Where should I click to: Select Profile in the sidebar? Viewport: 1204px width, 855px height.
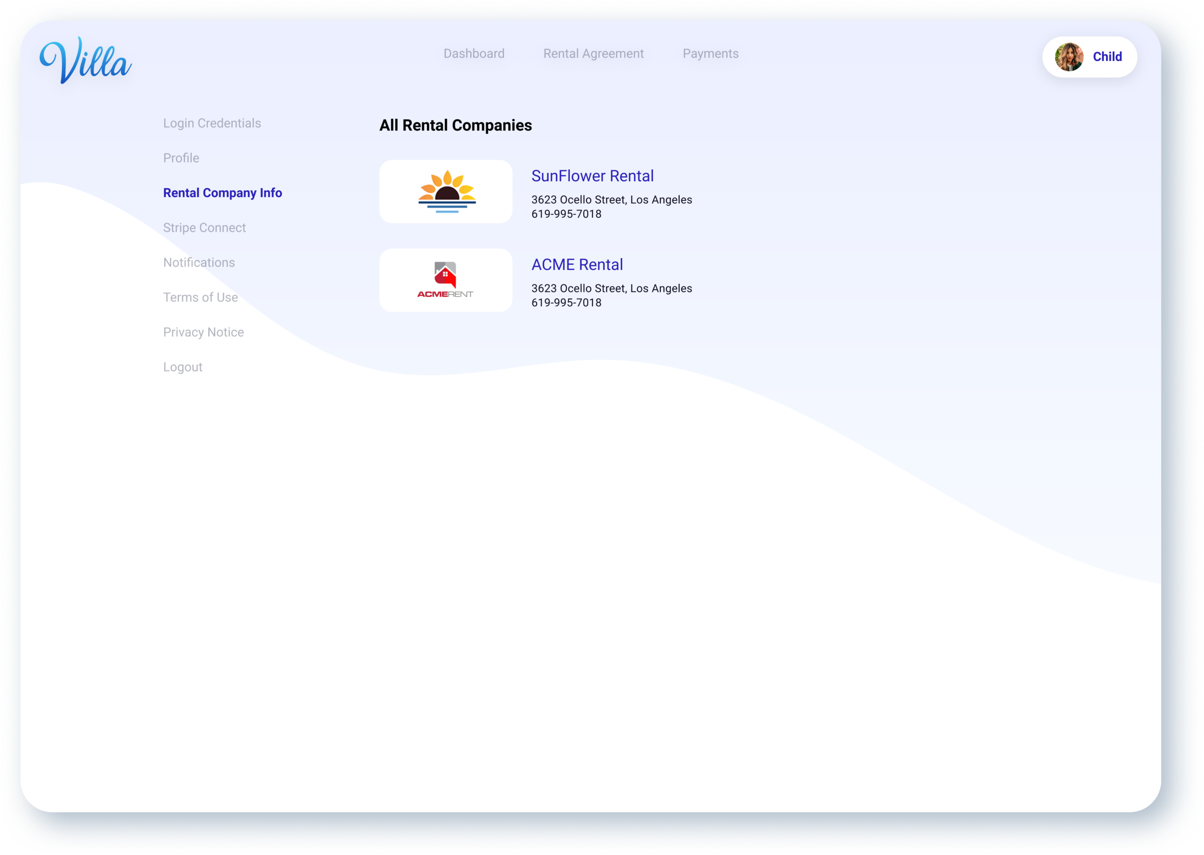click(181, 158)
